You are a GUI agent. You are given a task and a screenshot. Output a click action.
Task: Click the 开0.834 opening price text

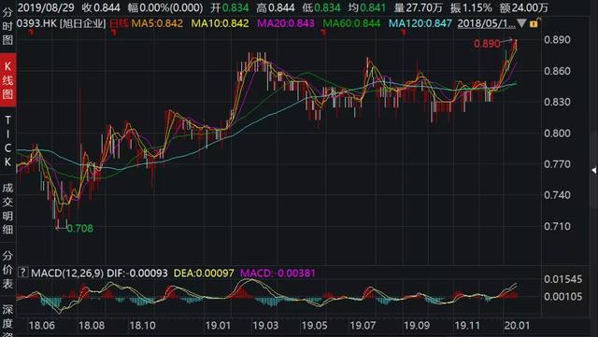230,7
